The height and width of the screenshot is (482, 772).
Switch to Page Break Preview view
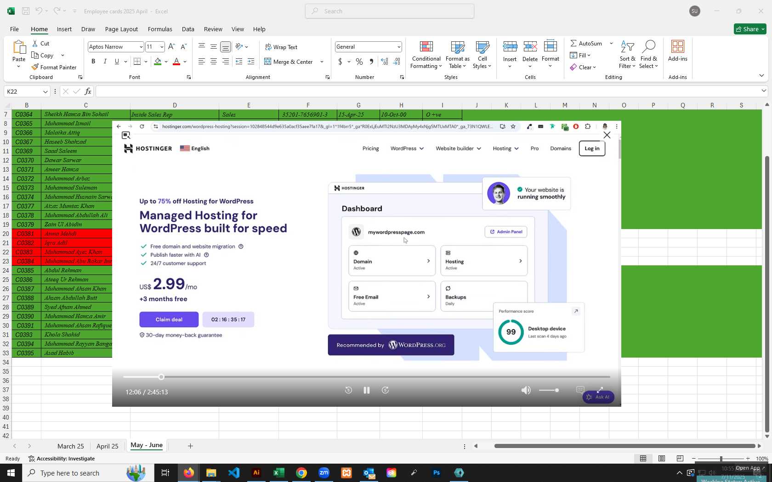pos(680,458)
